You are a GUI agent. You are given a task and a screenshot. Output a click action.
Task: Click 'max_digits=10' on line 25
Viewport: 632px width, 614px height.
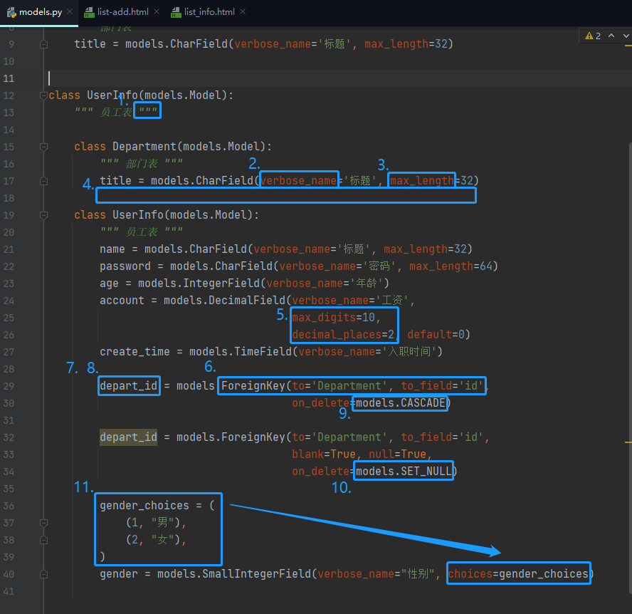[334, 318]
